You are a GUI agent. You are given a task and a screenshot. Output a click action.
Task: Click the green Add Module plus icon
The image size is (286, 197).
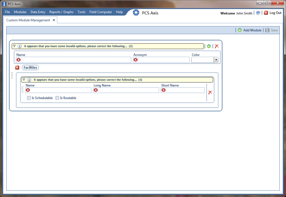click(x=240, y=30)
